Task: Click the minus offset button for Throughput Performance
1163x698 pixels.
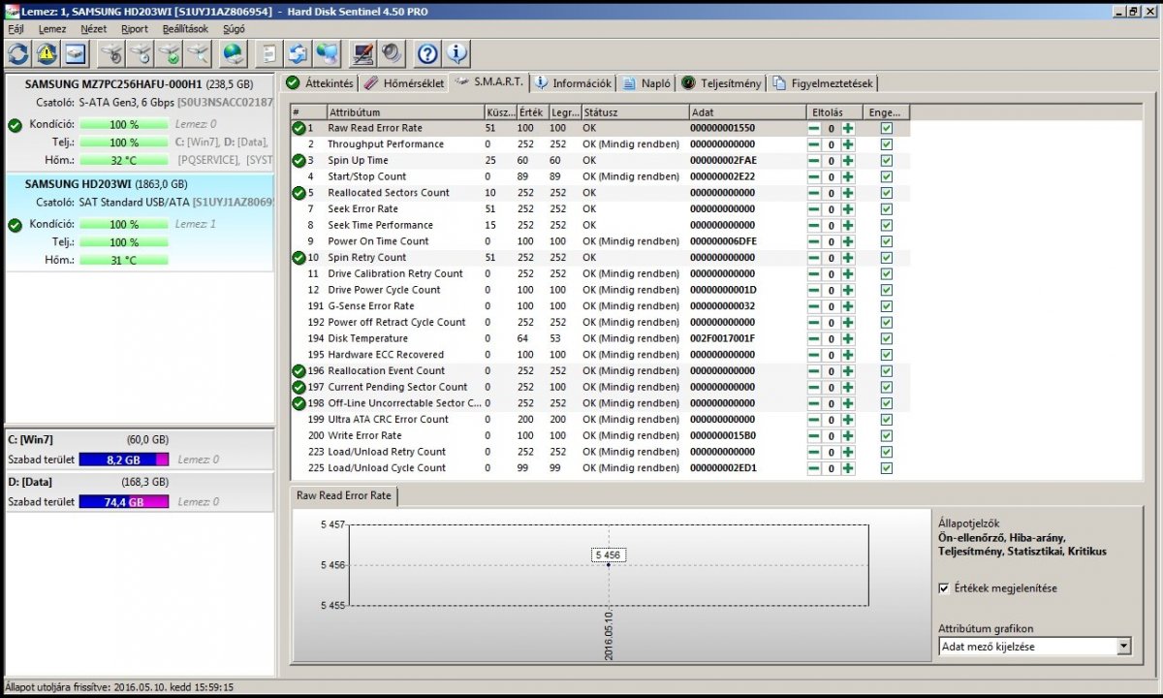Action: [x=814, y=144]
